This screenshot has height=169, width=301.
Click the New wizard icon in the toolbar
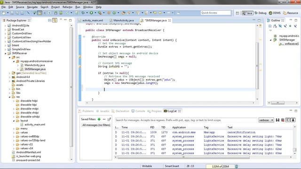tap(4, 13)
